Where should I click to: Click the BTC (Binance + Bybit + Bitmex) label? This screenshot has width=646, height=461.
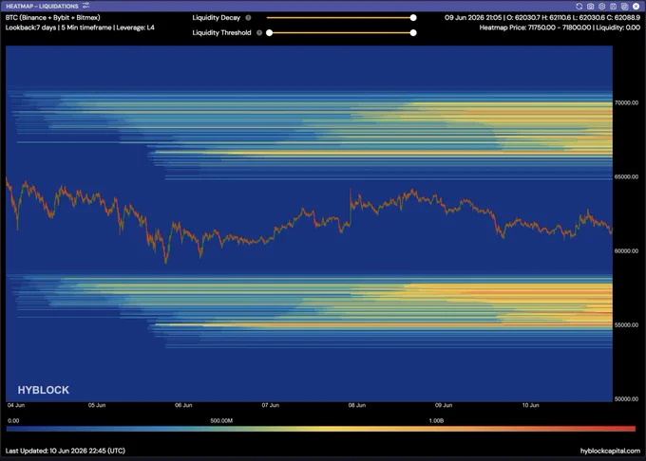(53, 18)
